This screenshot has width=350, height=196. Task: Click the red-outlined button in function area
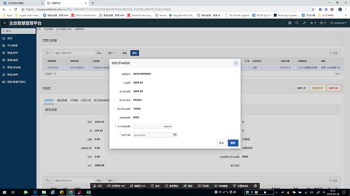pos(334,88)
